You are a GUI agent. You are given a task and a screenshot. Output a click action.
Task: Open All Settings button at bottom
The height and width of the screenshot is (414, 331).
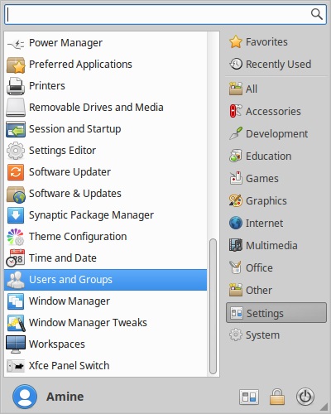click(x=249, y=397)
